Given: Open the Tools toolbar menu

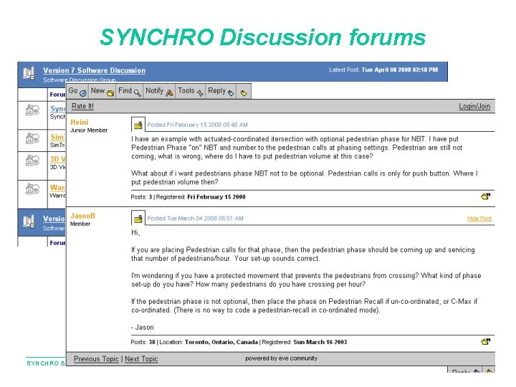Looking at the screenshot, I should click(191, 91).
